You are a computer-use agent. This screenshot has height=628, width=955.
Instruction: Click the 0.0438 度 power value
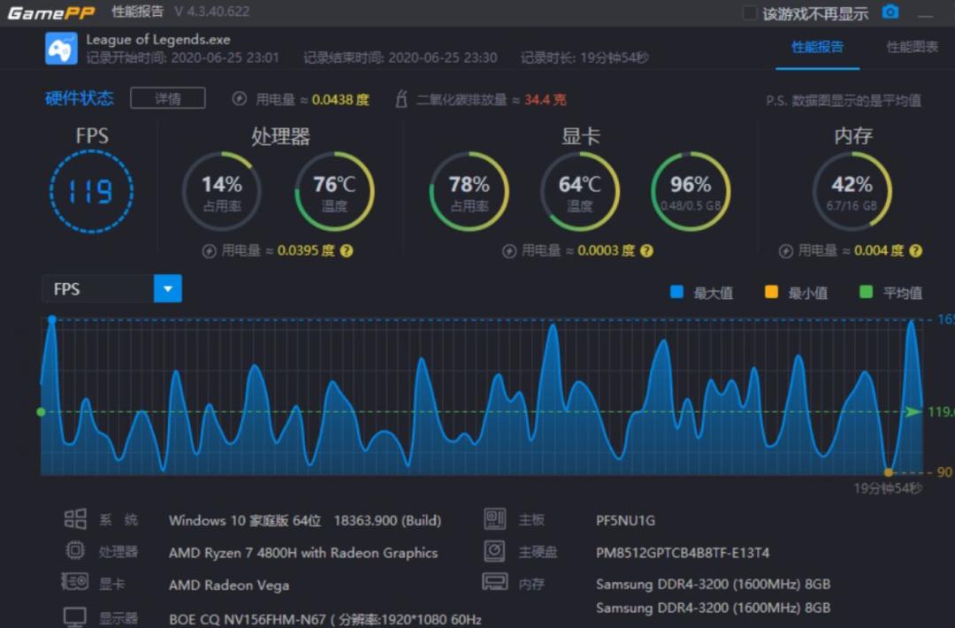340,99
